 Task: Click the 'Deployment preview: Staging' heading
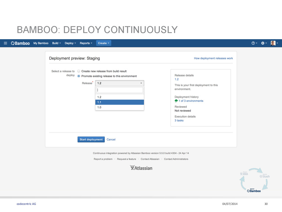74,58
